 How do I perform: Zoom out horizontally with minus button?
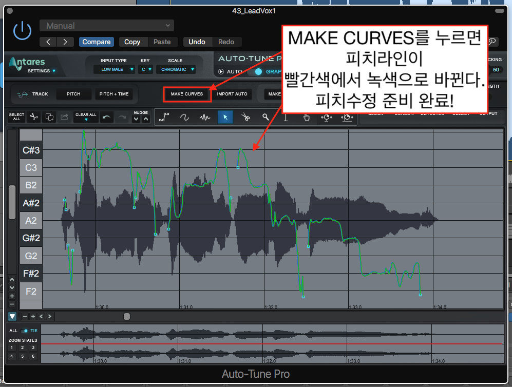tap(25, 316)
